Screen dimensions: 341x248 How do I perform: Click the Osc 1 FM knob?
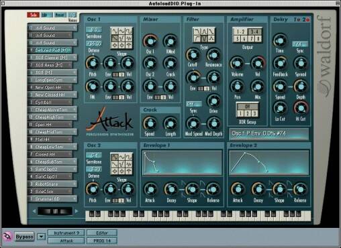tap(93, 86)
